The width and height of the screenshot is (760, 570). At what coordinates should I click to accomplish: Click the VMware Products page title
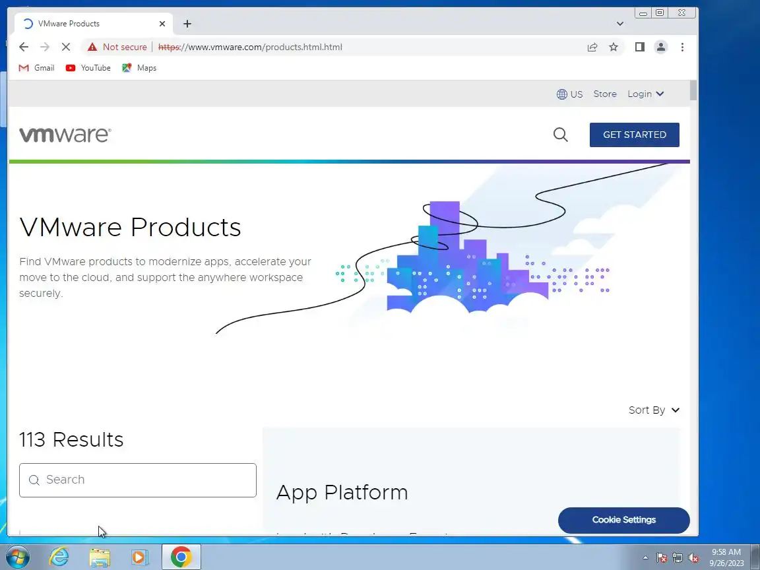(x=130, y=227)
